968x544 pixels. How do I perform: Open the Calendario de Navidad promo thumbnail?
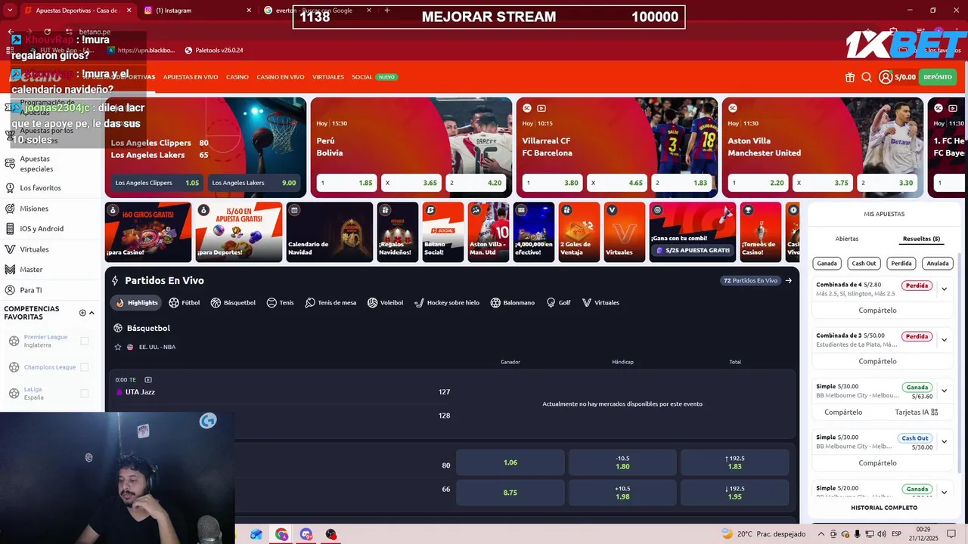(x=330, y=232)
